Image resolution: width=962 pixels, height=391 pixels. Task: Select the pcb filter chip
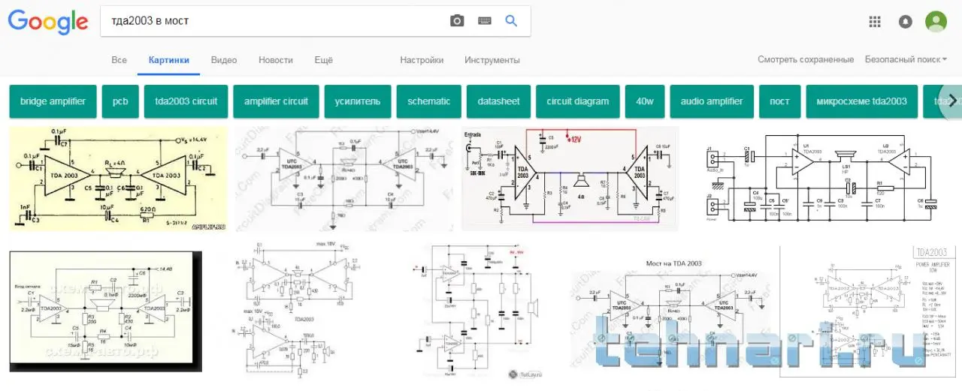(120, 101)
